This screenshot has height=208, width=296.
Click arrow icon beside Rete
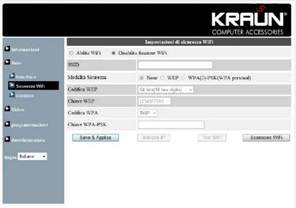[x=7, y=62]
